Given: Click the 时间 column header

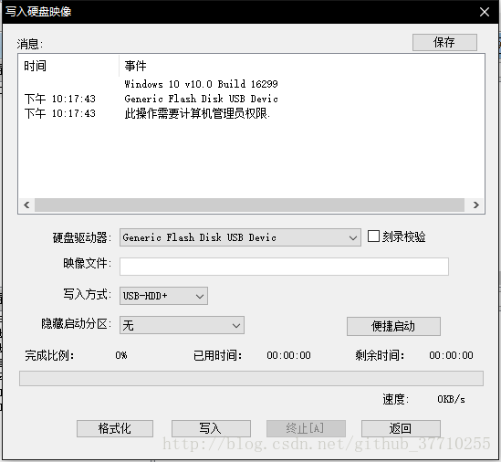Looking at the screenshot, I should tap(68, 66).
